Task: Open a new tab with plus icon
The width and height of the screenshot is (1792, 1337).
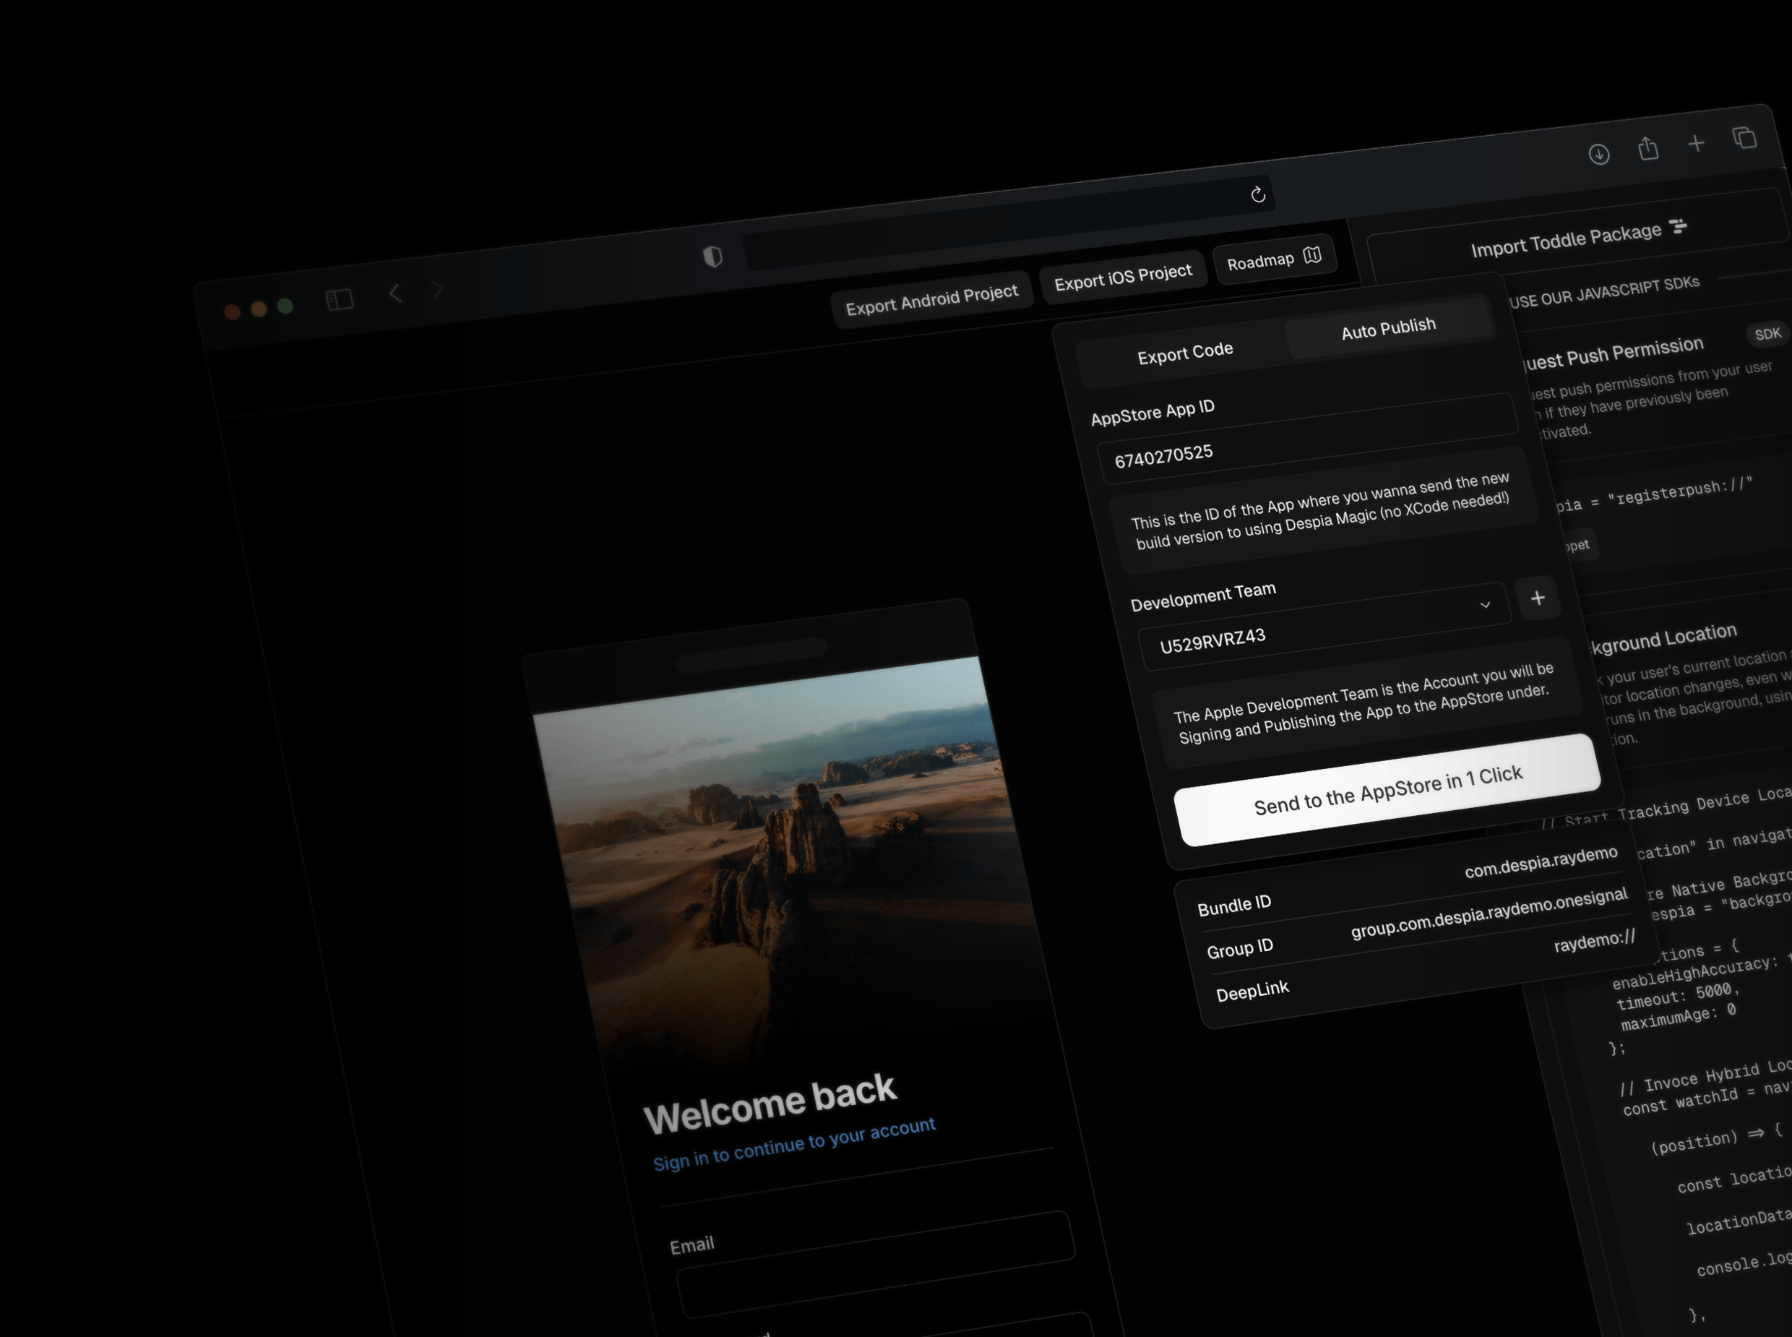Action: [1697, 143]
